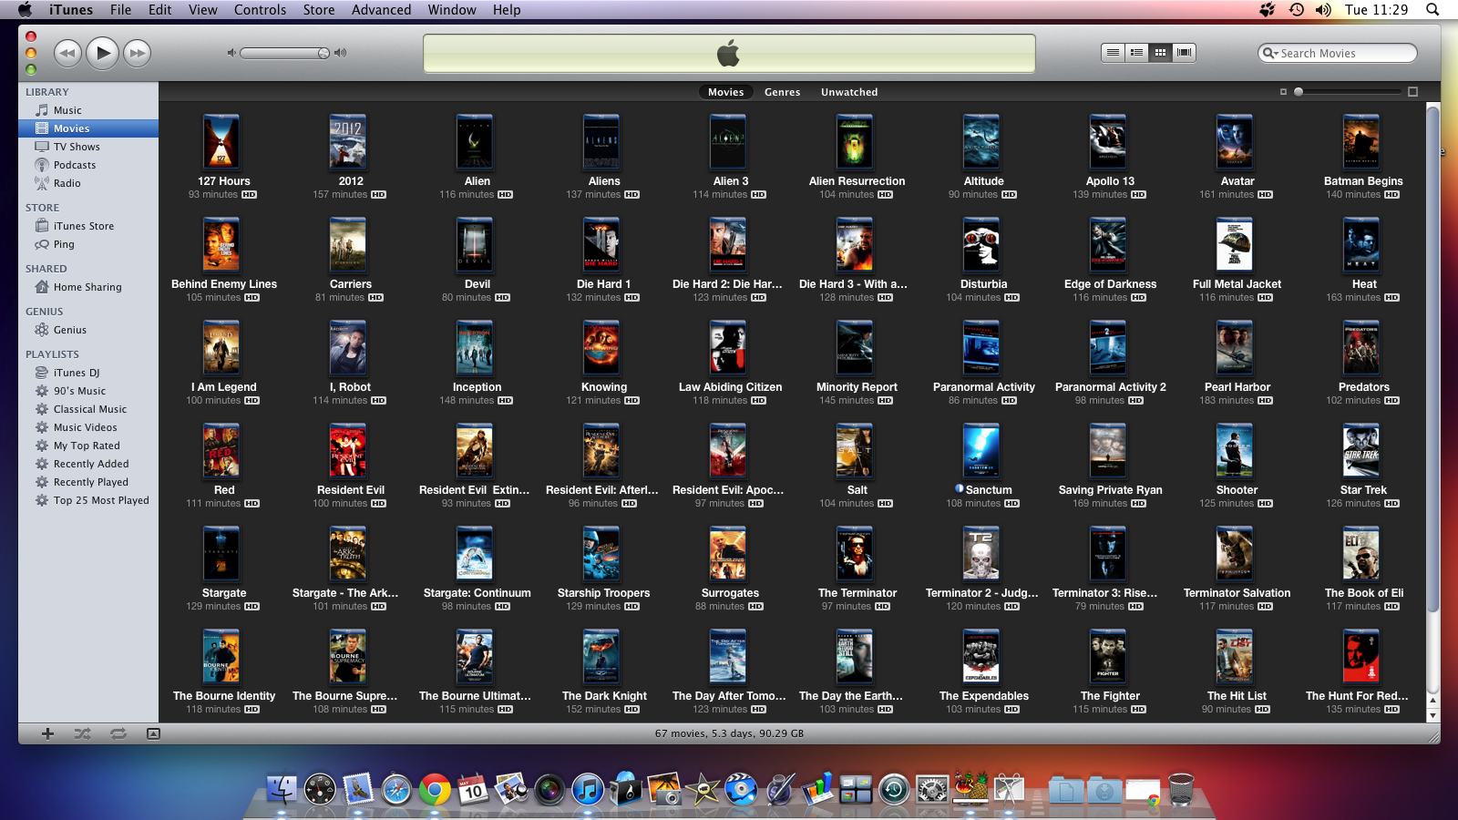This screenshot has width=1458, height=820.
Task: Set minimum artwork size with small square icon
Action: (x=1283, y=92)
